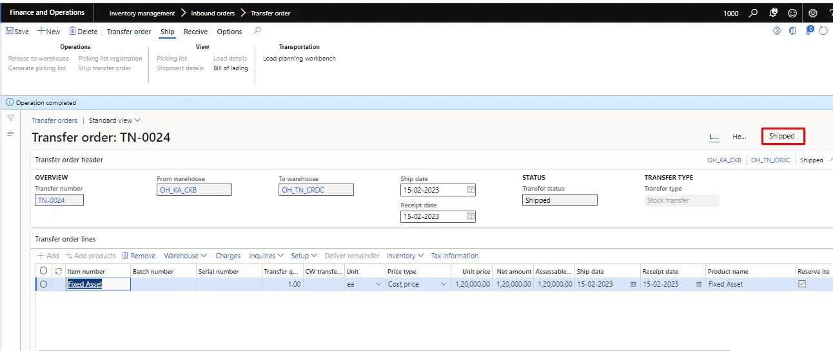Switch to the Lines view tab
Image resolution: width=833 pixels, height=351 pixels.
[x=714, y=137]
